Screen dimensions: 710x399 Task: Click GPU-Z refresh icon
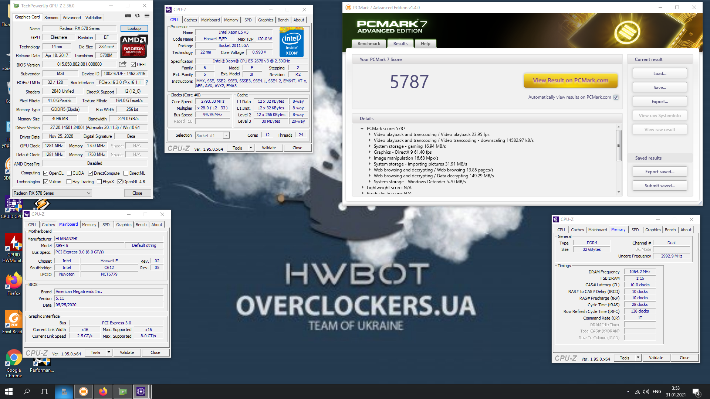coord(137,16)
